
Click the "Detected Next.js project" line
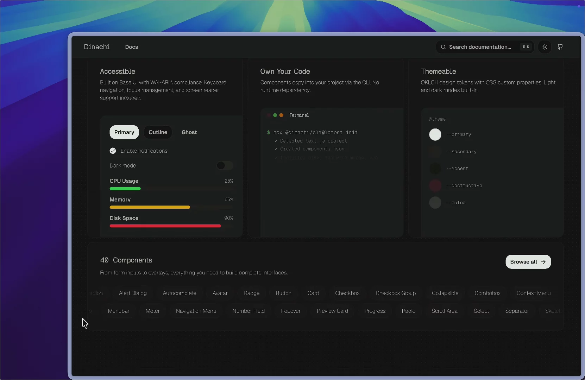[314, 141]
